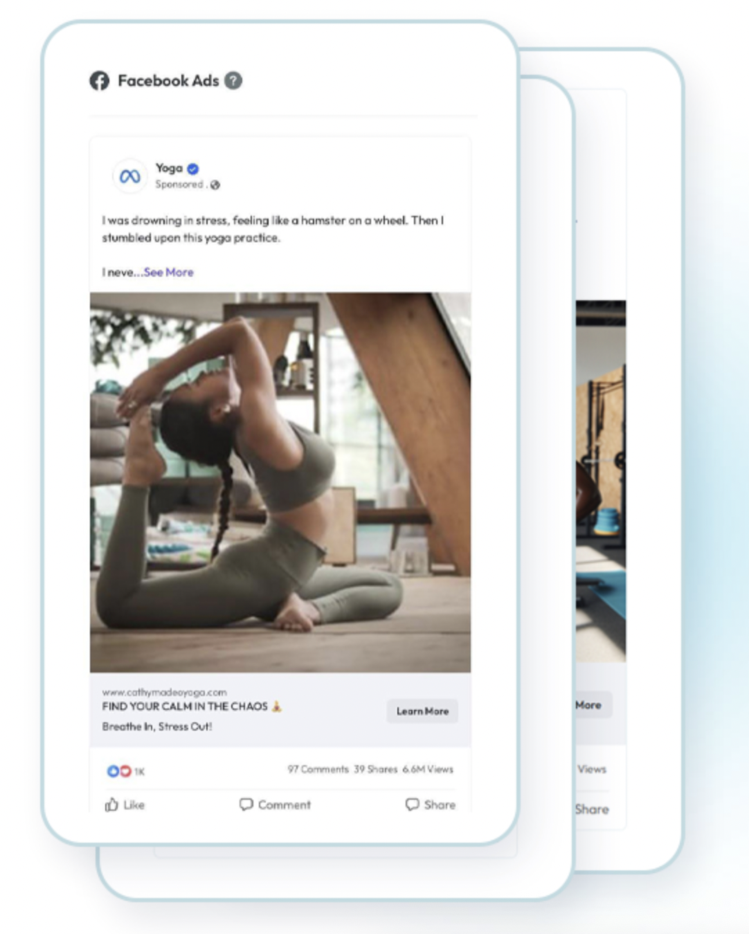Click the Share label on the back card
This screenshot has width=749, height=934.
[x=592, y=809]
